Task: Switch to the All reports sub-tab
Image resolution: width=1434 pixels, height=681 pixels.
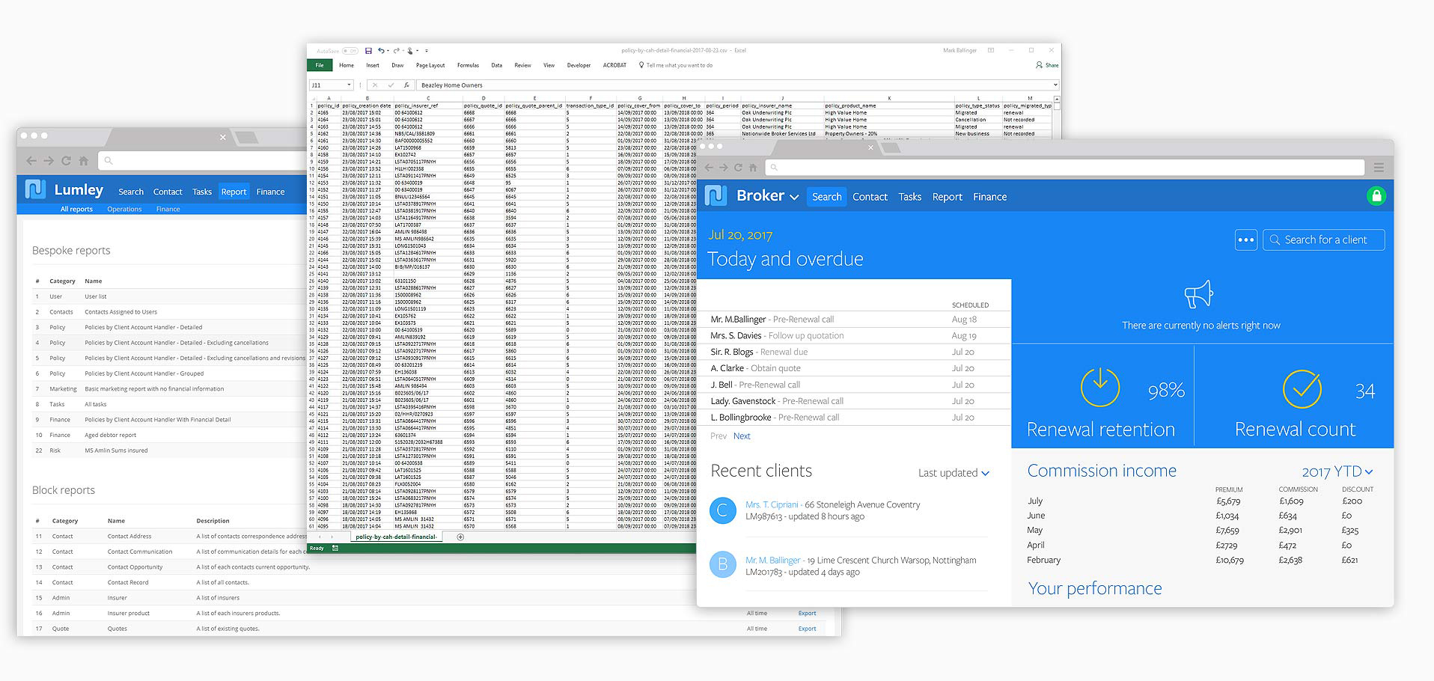Action: coord(76,210)
